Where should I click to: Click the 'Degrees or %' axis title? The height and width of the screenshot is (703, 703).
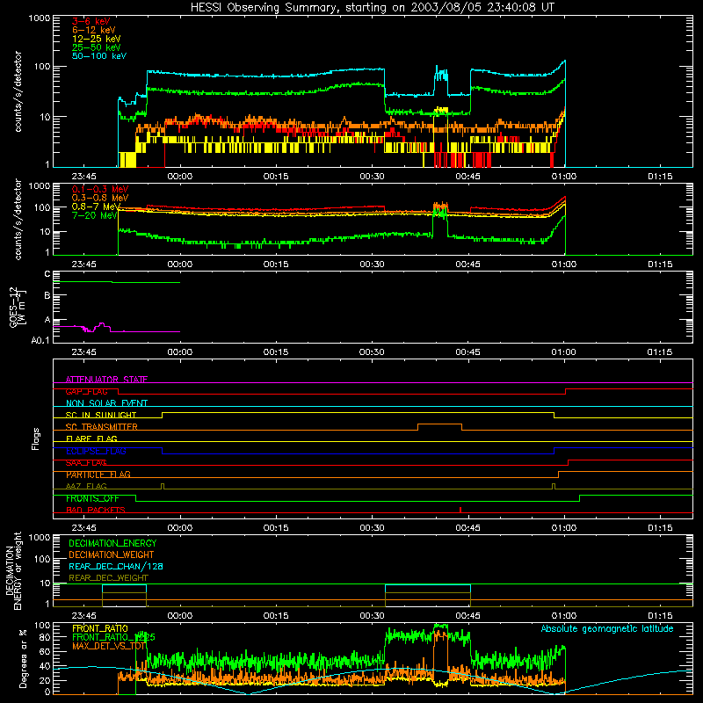[23, 659]
